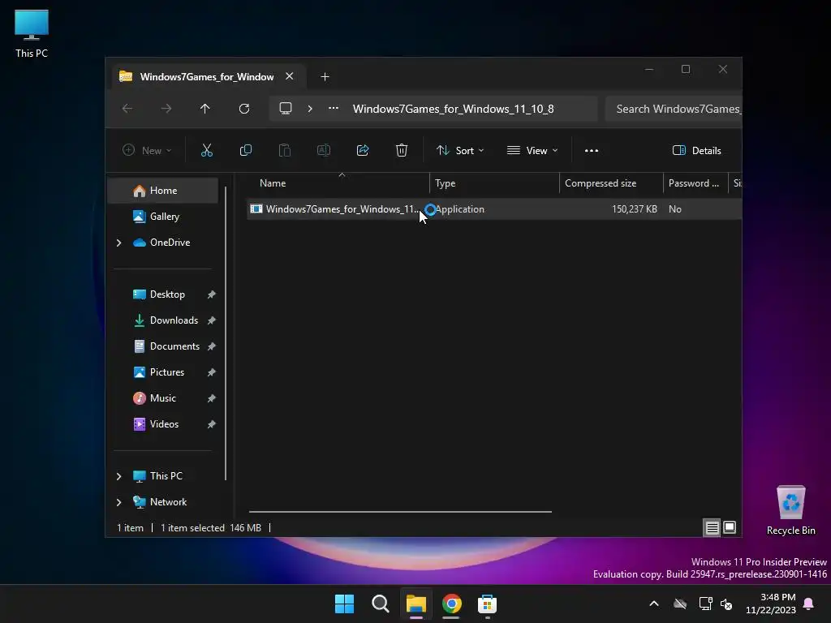Expand the Network tree node
The height and width of the screenshot is (623, 831).
click(x=118, y=502)
